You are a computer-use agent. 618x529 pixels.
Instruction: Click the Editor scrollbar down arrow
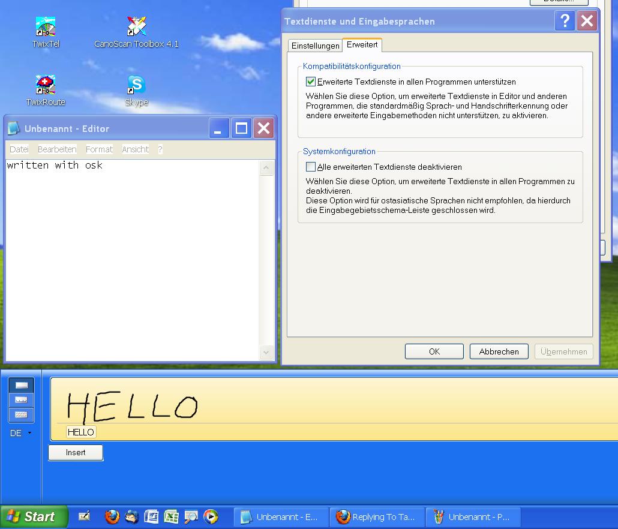[266, 352]
